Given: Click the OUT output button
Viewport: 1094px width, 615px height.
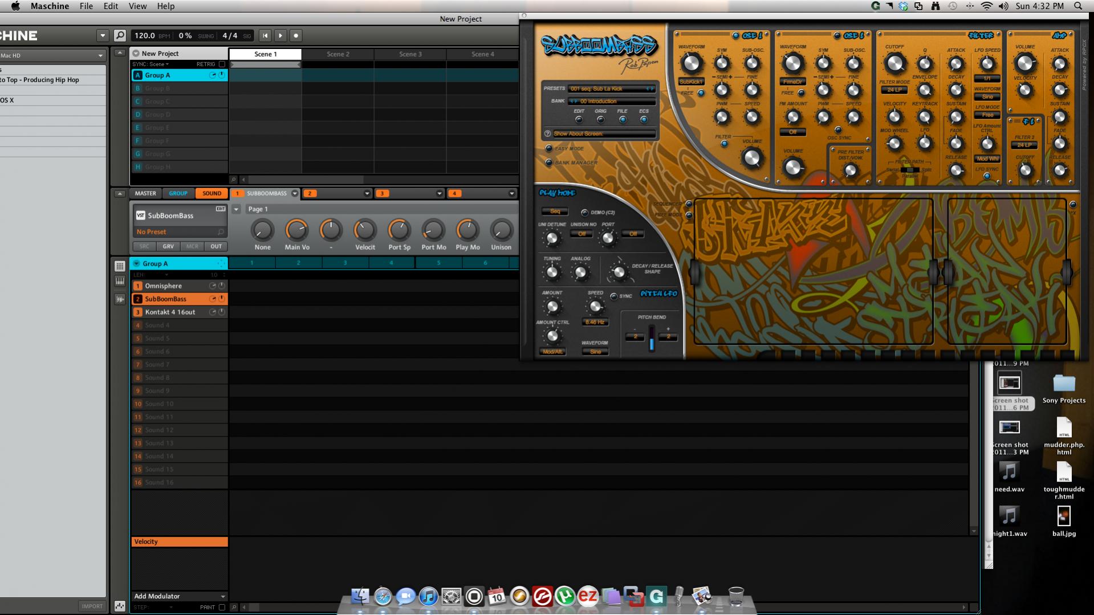Looking at the screenshot, I should click(x=216, y=246).
